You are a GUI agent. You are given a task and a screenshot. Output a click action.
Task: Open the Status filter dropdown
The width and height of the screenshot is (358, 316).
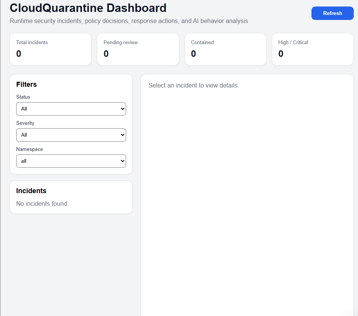click(x=71, y=109)
